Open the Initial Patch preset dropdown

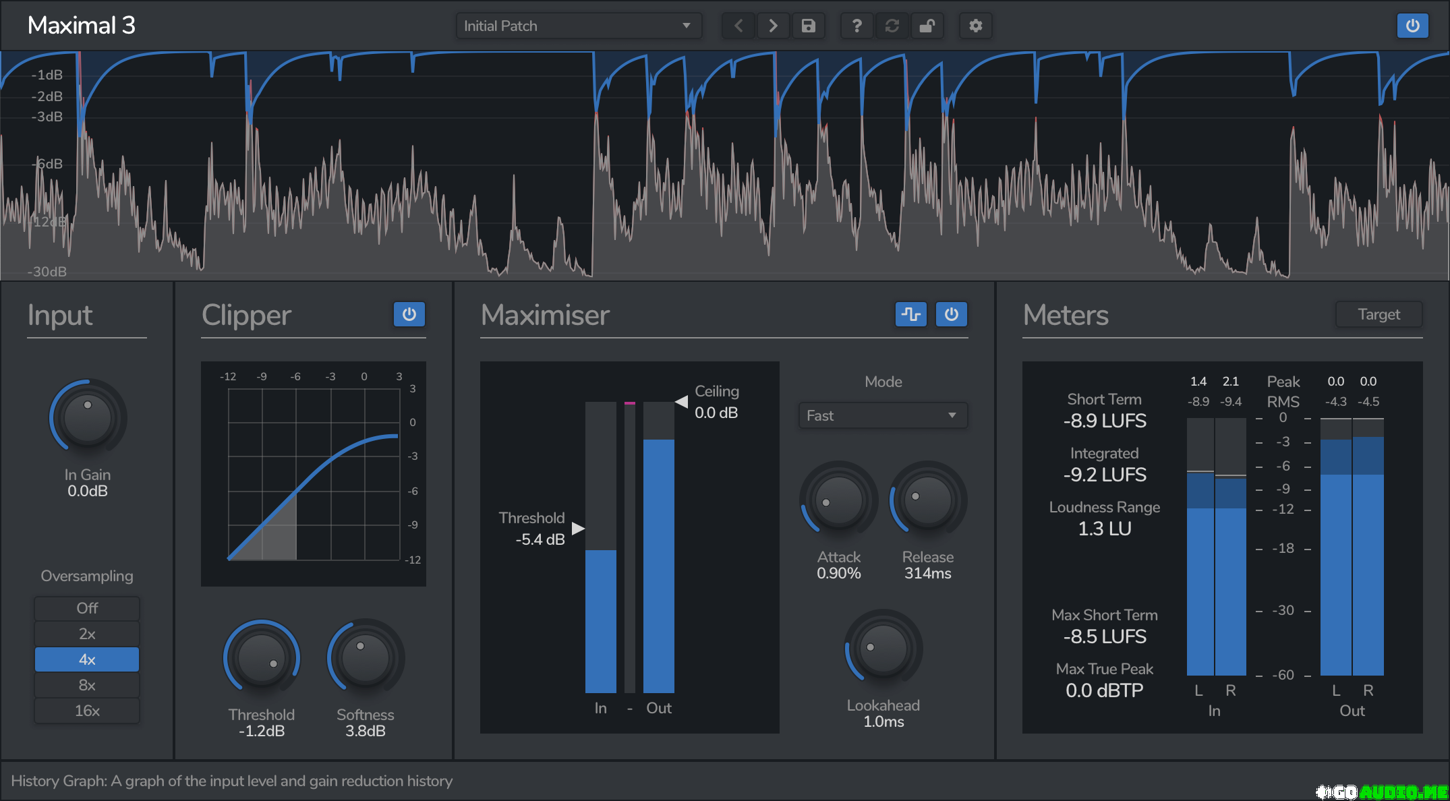579,26
